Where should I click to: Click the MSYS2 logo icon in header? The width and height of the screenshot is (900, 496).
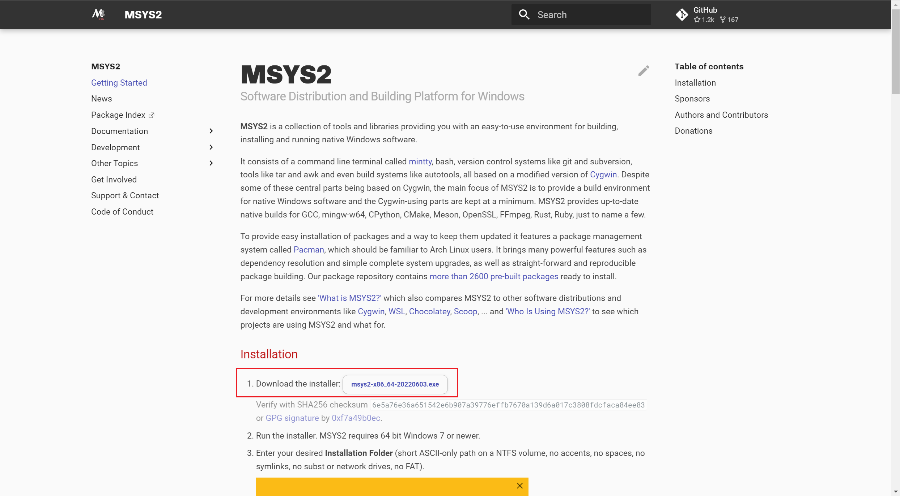98,14
